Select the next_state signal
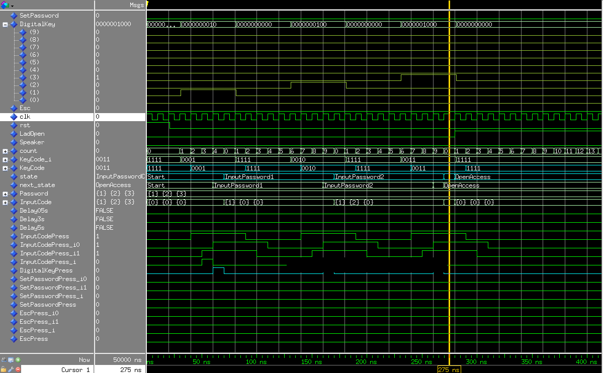 click(x=37, y=185)
